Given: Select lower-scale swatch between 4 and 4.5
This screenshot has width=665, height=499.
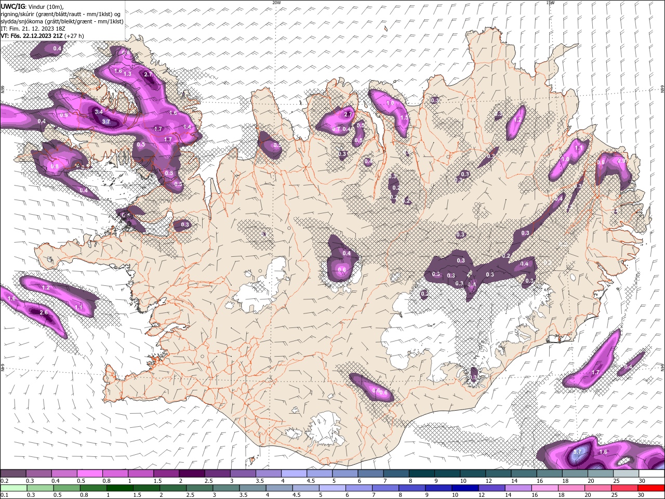Looking at the screenshot, I should tap(278, 488).
